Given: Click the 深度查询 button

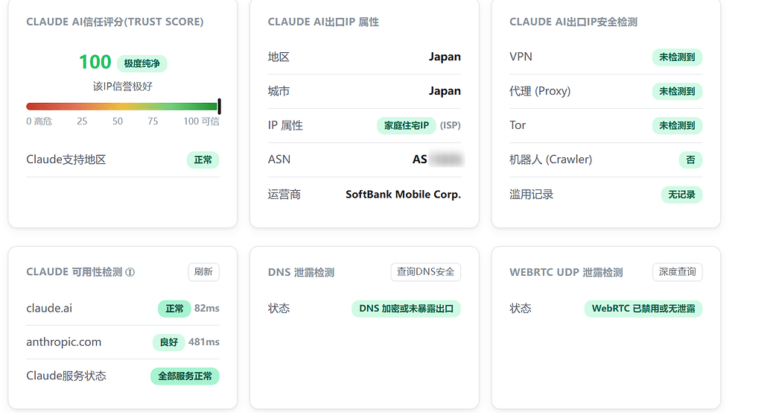Looking at the screenshot, I should click(x=677, y=272).
